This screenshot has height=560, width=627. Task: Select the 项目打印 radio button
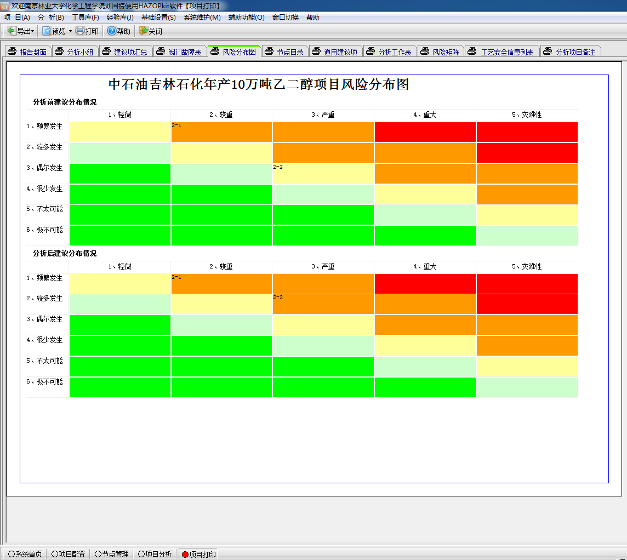click(185, 554)
